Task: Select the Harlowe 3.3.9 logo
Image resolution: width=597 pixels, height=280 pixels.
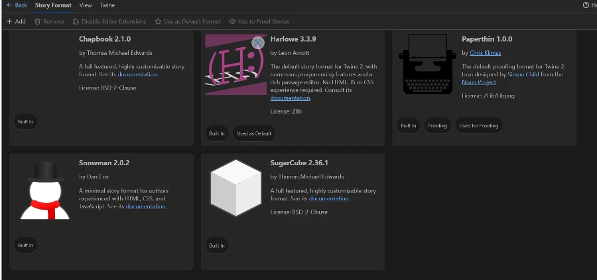Action: pos(235,64)
